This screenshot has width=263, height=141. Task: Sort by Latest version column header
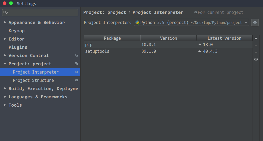[x=224, y=38]
